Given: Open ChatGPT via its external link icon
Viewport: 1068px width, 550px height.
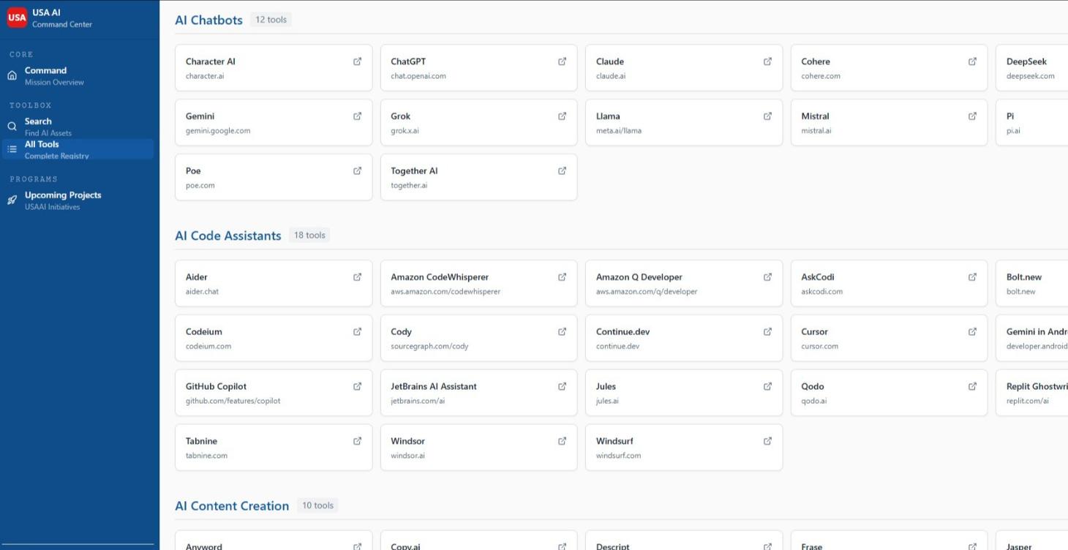Looking at the screenshot, I should (563, 61).
